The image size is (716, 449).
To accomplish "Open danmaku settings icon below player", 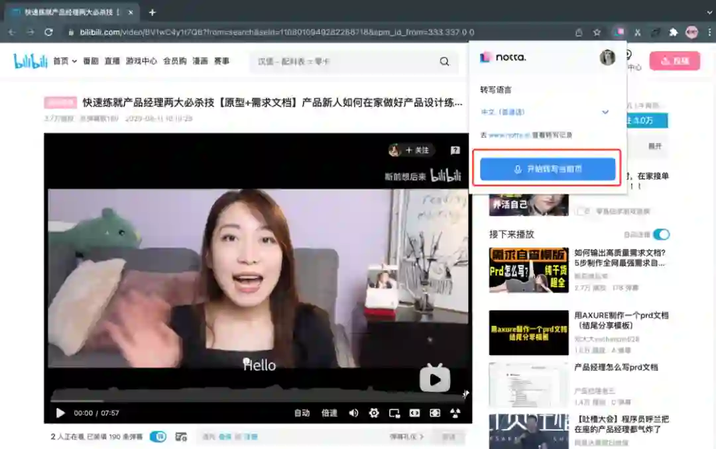I will click(x=181, y=436).
